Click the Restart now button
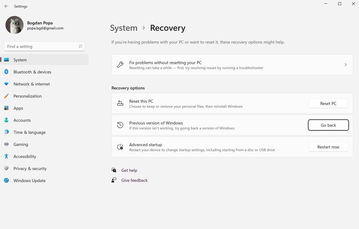This screenshot has height=229, width=359. coord(328,147)
